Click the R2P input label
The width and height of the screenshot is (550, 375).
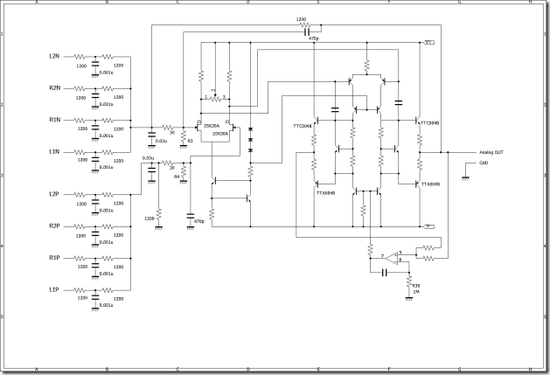54,226
